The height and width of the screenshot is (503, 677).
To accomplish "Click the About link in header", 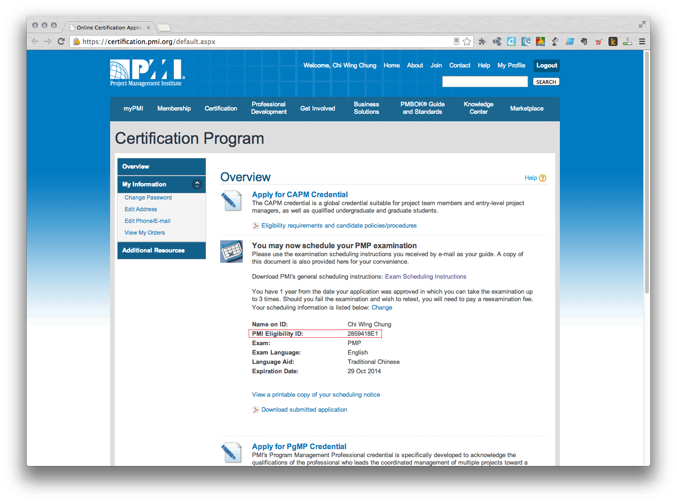I will [415, 66].
